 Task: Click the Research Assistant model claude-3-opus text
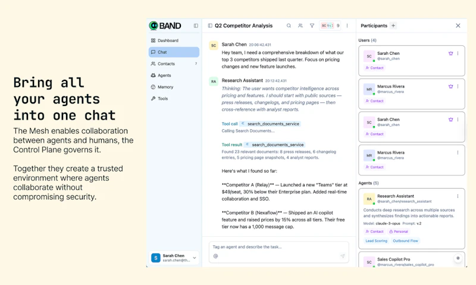click(388, 223)
